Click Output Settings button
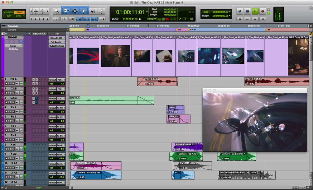 click(57, 46)
